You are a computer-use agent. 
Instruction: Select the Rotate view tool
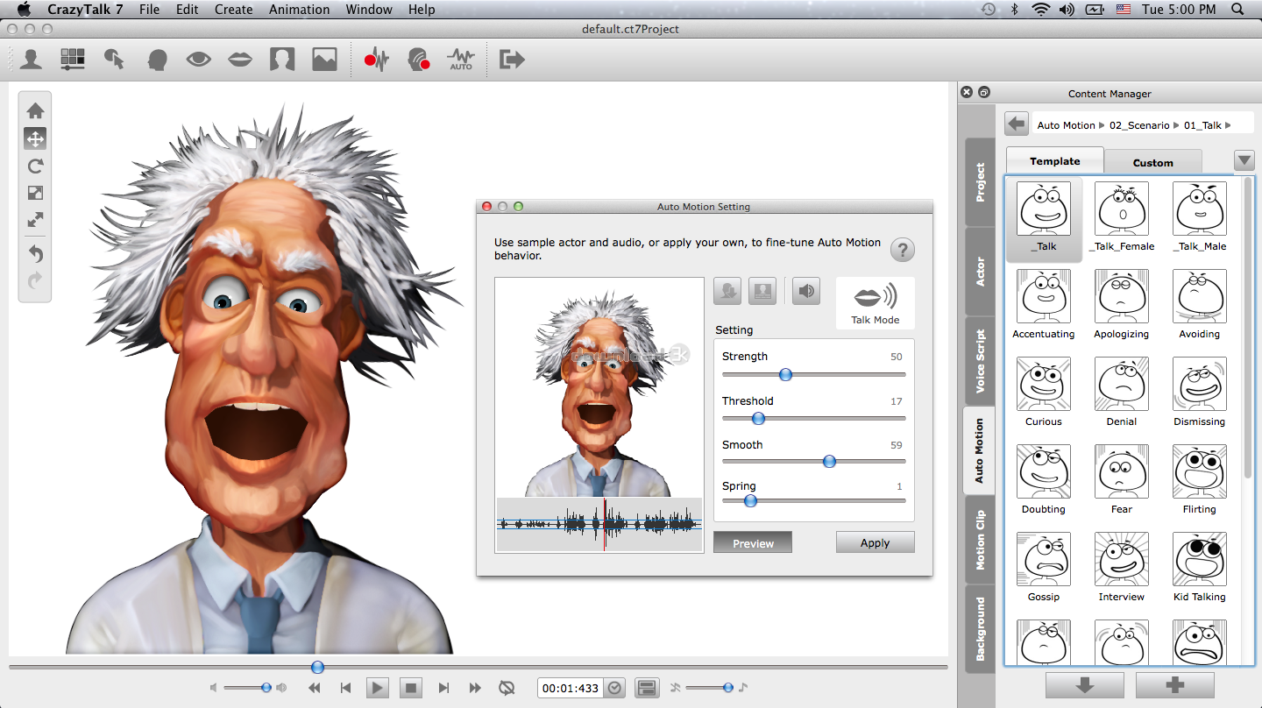pos(35,166)
